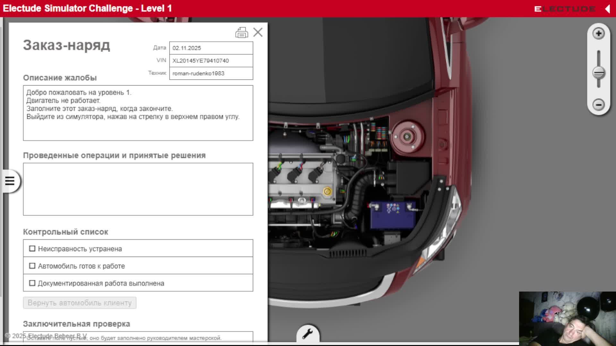Viewport: 616px width, 346px height.
Task: Close the Заказ-наряд panel
Action: pyautogui.click(x=258, y=32)
